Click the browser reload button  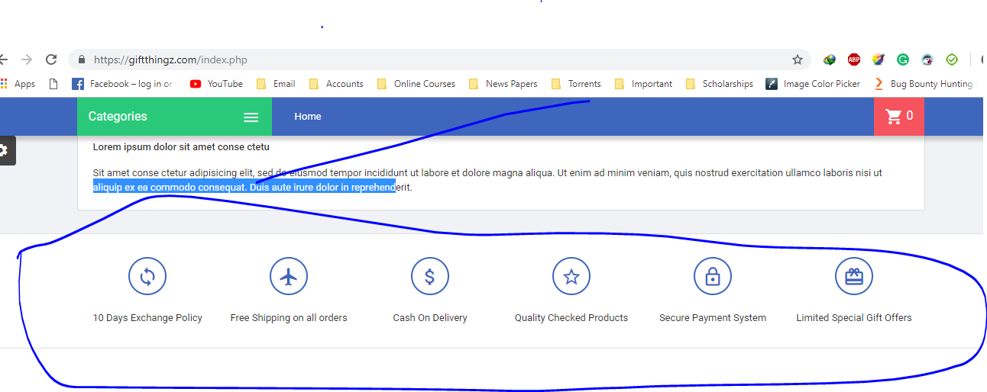[51, 59]
